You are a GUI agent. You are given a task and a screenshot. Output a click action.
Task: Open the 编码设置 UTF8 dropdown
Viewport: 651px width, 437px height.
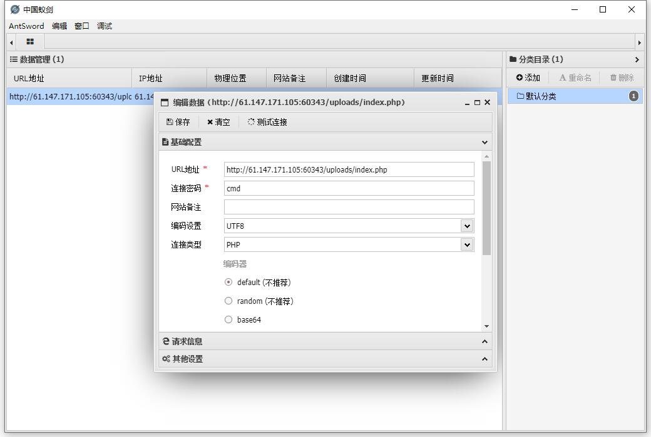[x=467, y=226]
